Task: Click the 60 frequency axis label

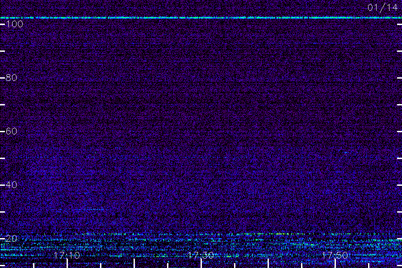Action: point(11,131)
